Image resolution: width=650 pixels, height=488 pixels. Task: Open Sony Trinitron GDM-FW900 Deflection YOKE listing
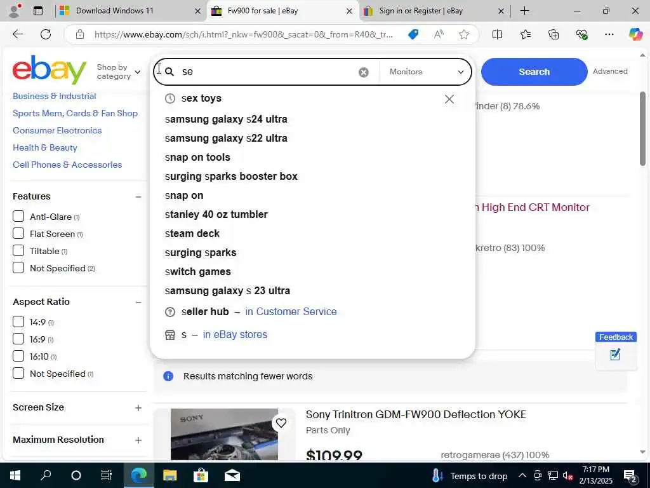416,414
